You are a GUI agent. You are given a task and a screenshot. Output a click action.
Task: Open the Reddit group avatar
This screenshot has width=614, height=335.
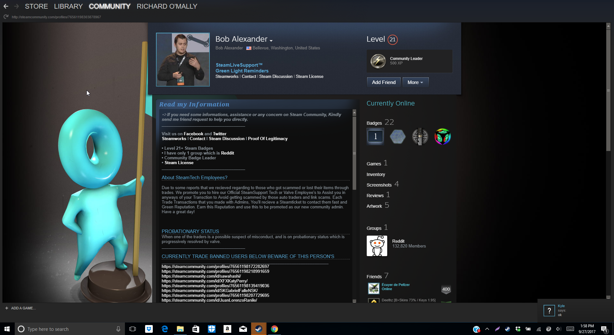click(377, 246)
